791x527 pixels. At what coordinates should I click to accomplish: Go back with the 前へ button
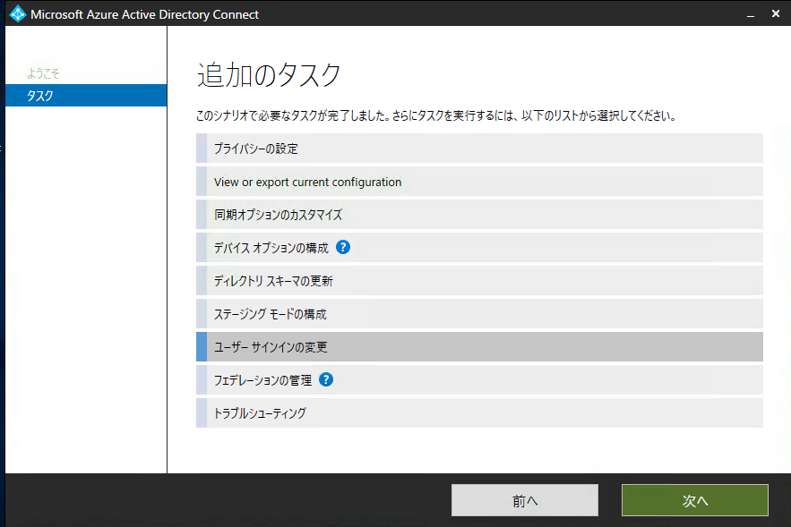(x=525, y=500)
